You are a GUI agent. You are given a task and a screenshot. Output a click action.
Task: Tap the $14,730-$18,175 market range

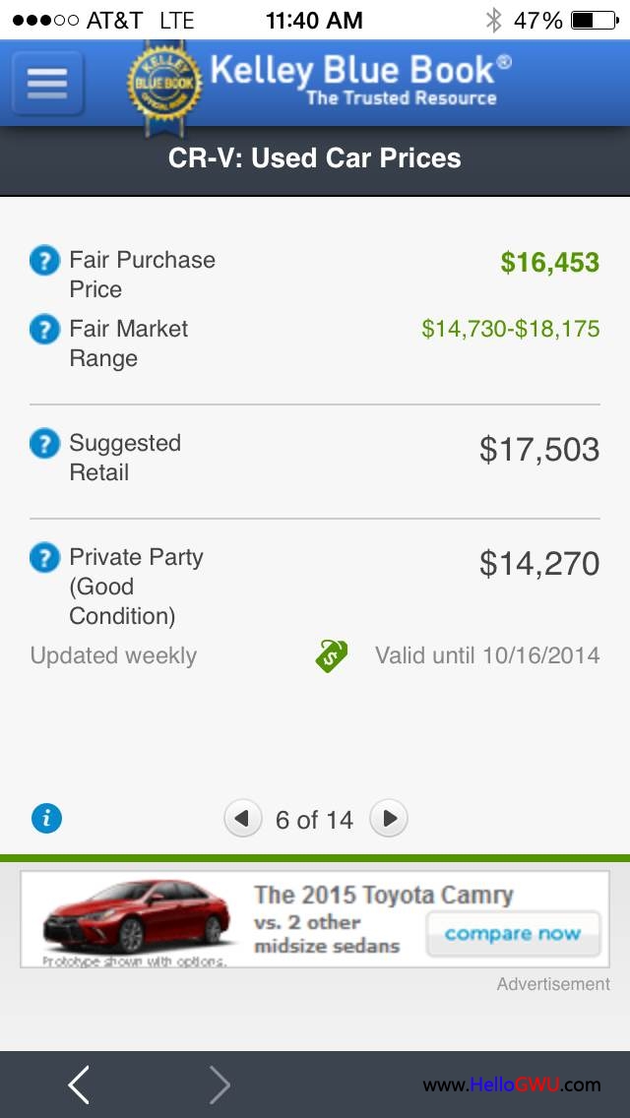[510, 330]
